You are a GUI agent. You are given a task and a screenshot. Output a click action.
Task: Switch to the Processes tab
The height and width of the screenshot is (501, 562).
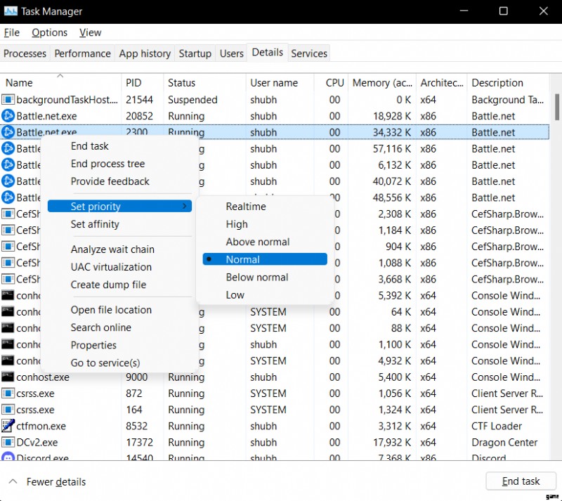point(25,53)
